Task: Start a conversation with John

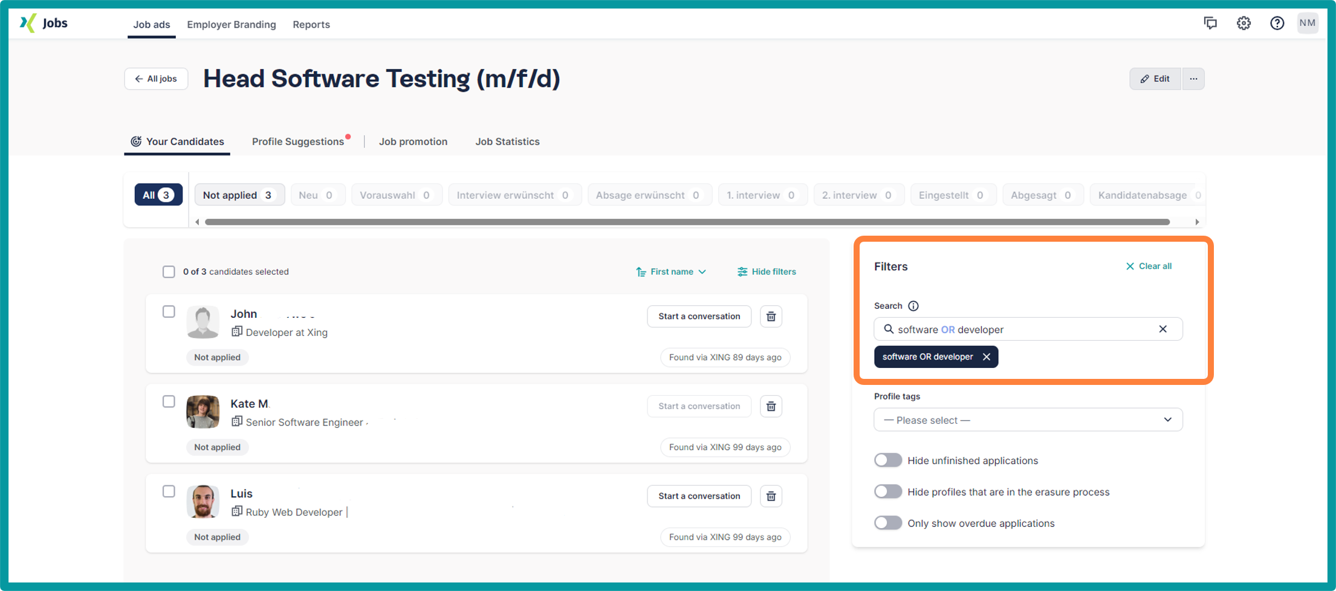Action: point(699,316)
